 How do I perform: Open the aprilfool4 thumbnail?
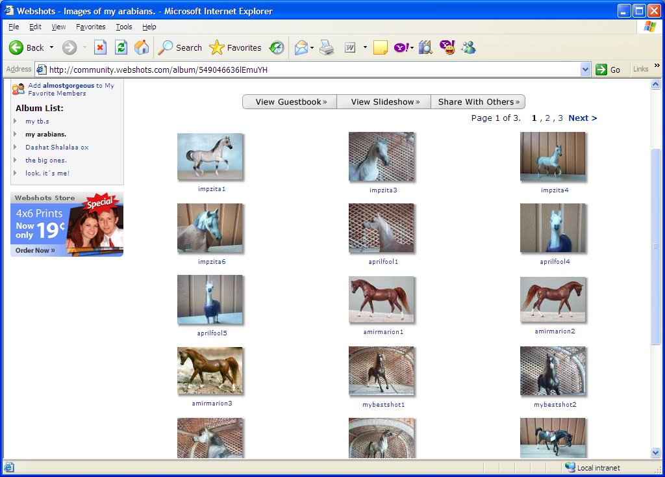553,228
